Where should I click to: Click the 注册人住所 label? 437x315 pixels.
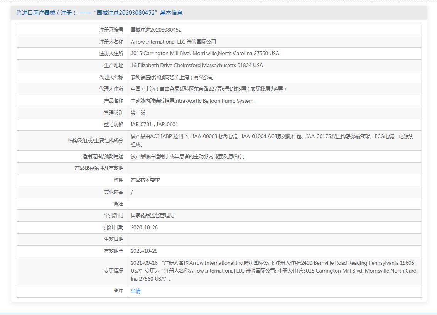111,54
